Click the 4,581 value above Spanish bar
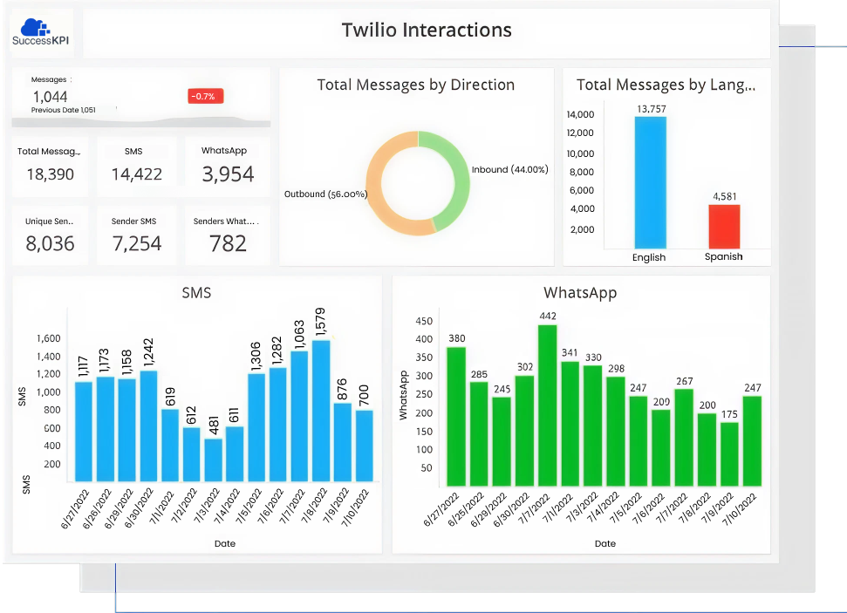This screenshot has width=847, height=613. (724, 196)
